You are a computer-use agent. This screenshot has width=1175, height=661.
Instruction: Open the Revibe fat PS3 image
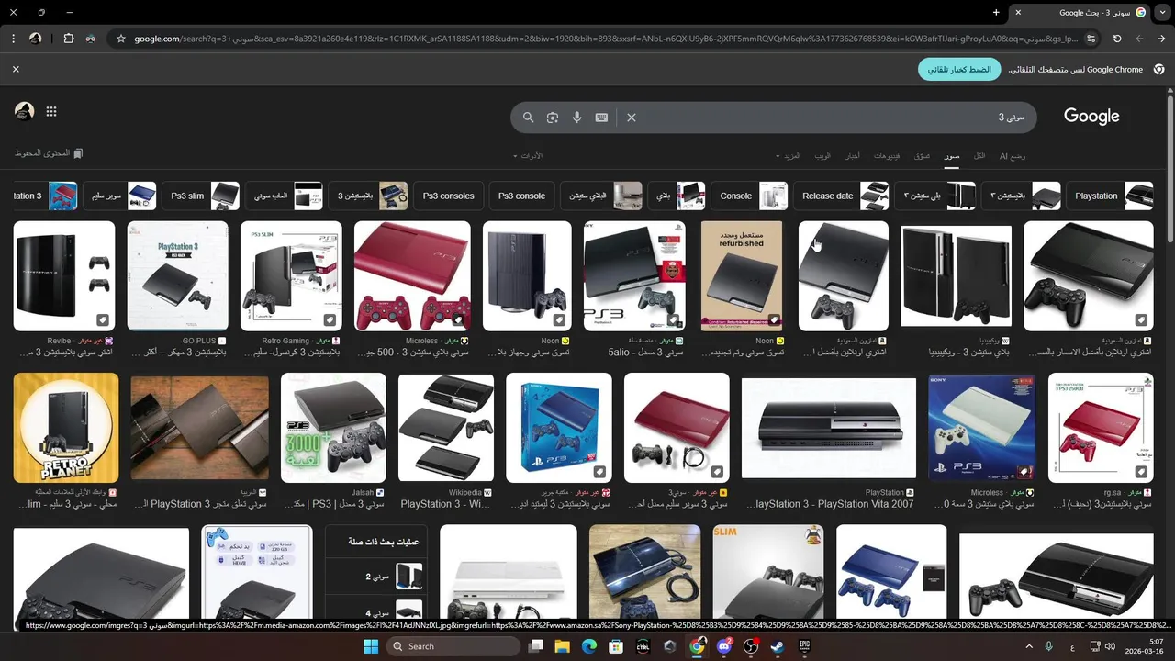click(64, 276)
